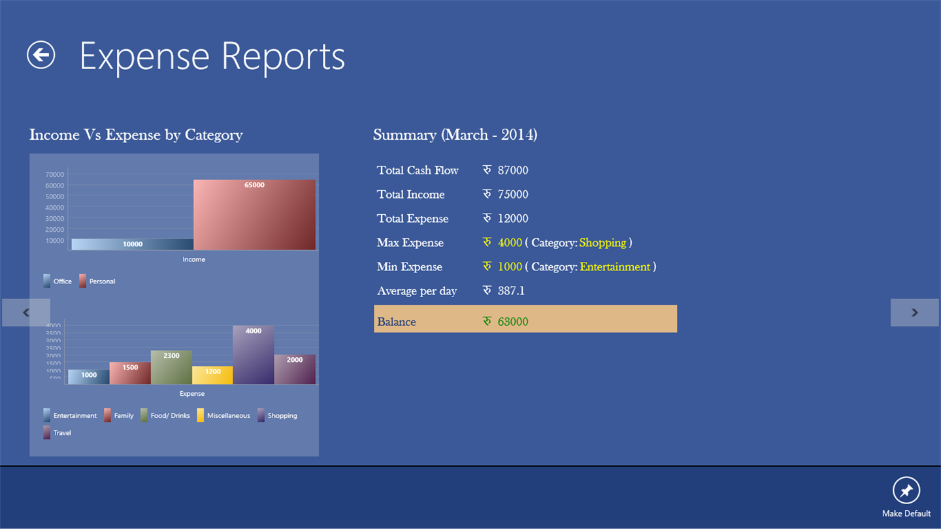941x529 pixels.
Task: Select the 1000 Entertainment expense bar
Action: [89, 377]
